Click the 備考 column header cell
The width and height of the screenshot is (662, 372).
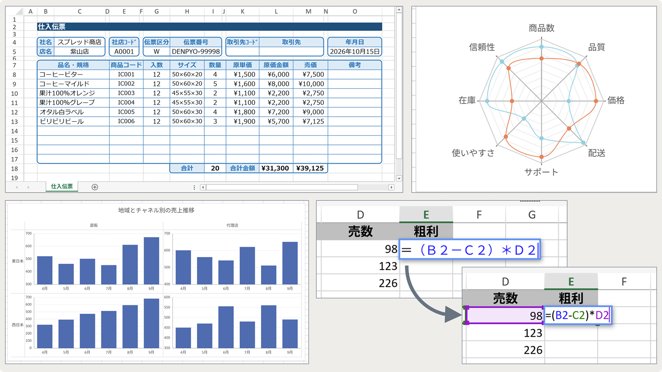(x=355, y=65)
